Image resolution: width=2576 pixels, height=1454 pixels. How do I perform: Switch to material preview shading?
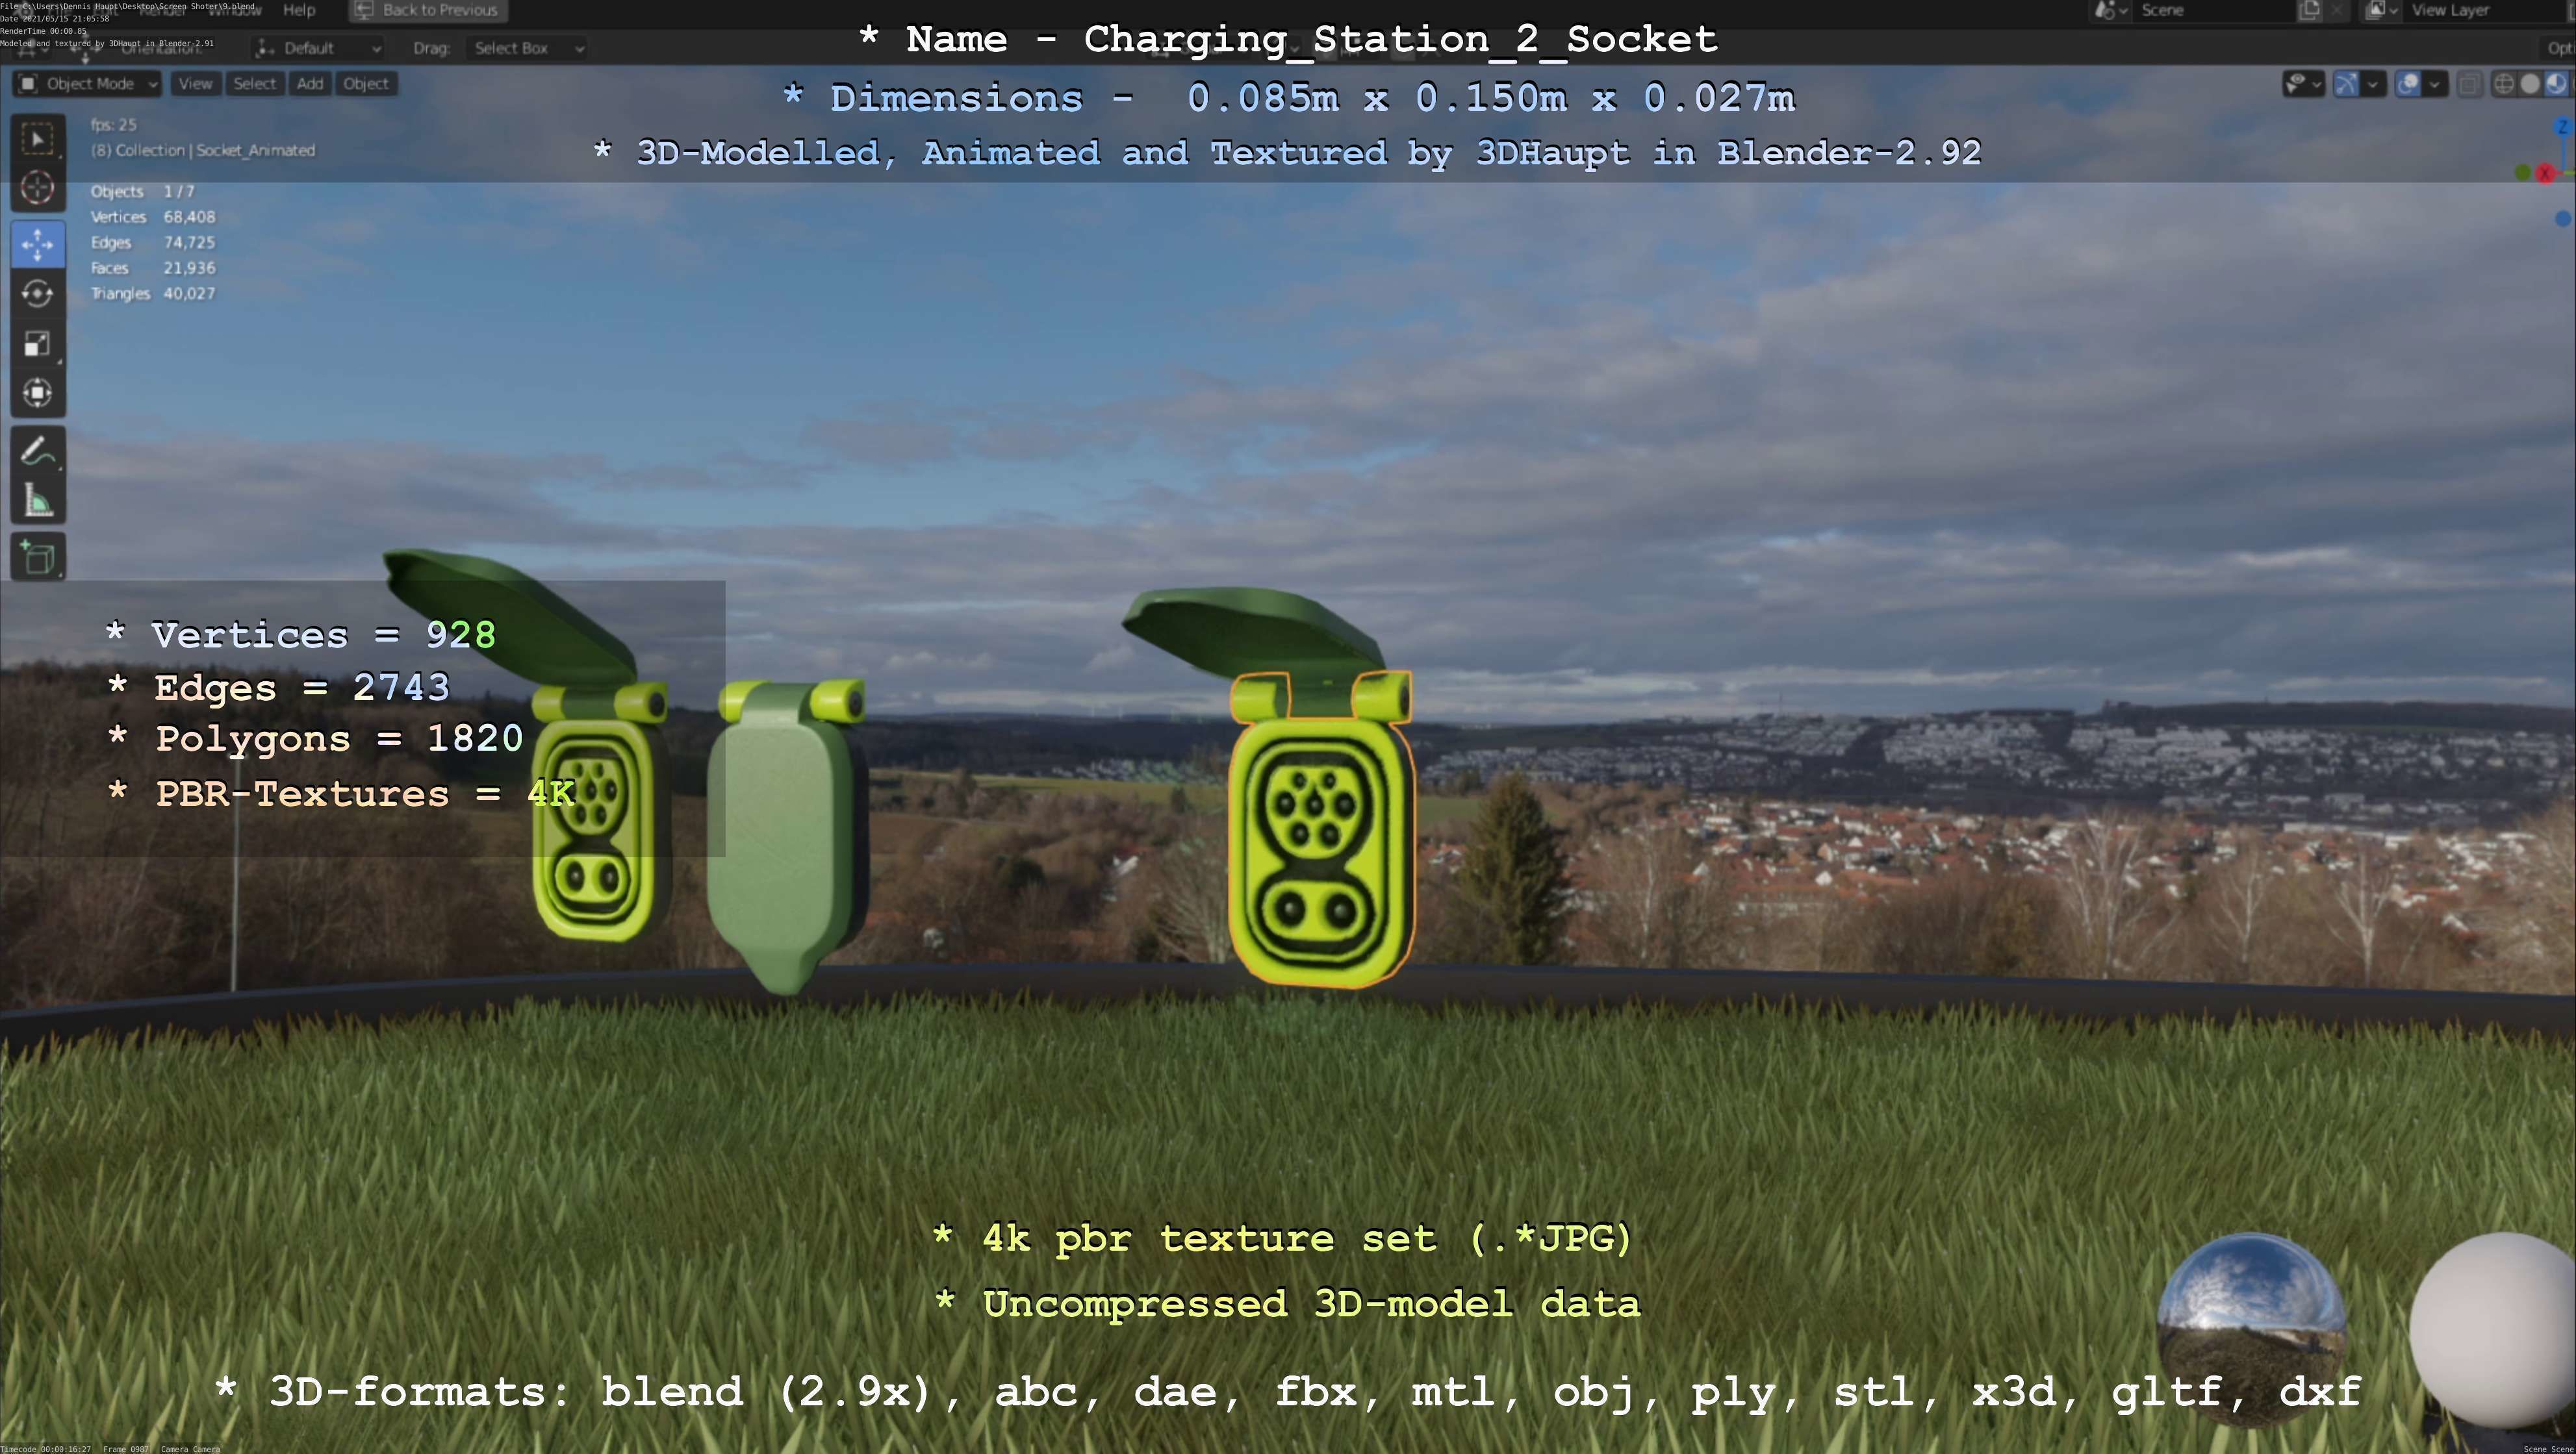coord(2555,84)
